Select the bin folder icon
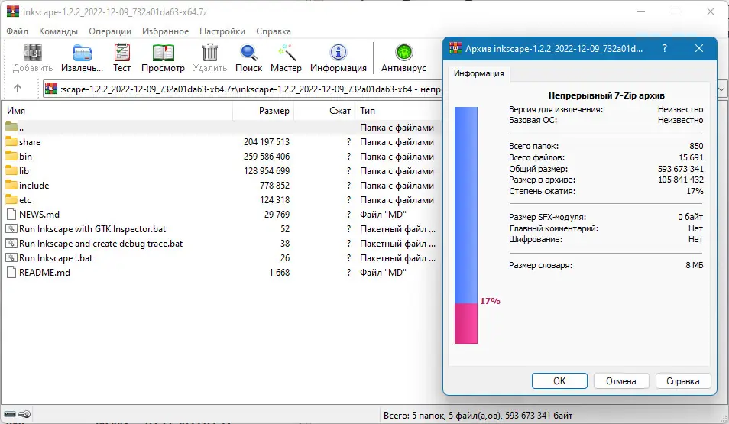Screen dimensions: 729x424 11,156
